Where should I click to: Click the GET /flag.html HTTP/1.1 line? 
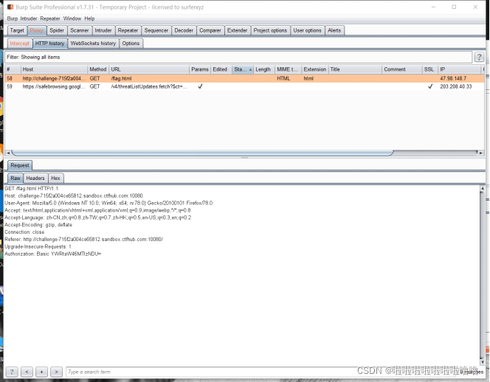pyautogui.click(x=31, y=188)
